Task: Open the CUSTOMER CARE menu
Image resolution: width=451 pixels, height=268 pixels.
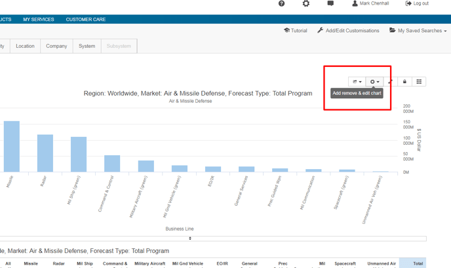Action: point(86,19)
